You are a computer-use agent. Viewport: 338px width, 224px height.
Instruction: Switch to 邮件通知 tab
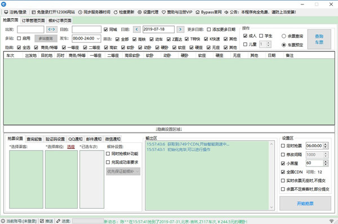94,139
